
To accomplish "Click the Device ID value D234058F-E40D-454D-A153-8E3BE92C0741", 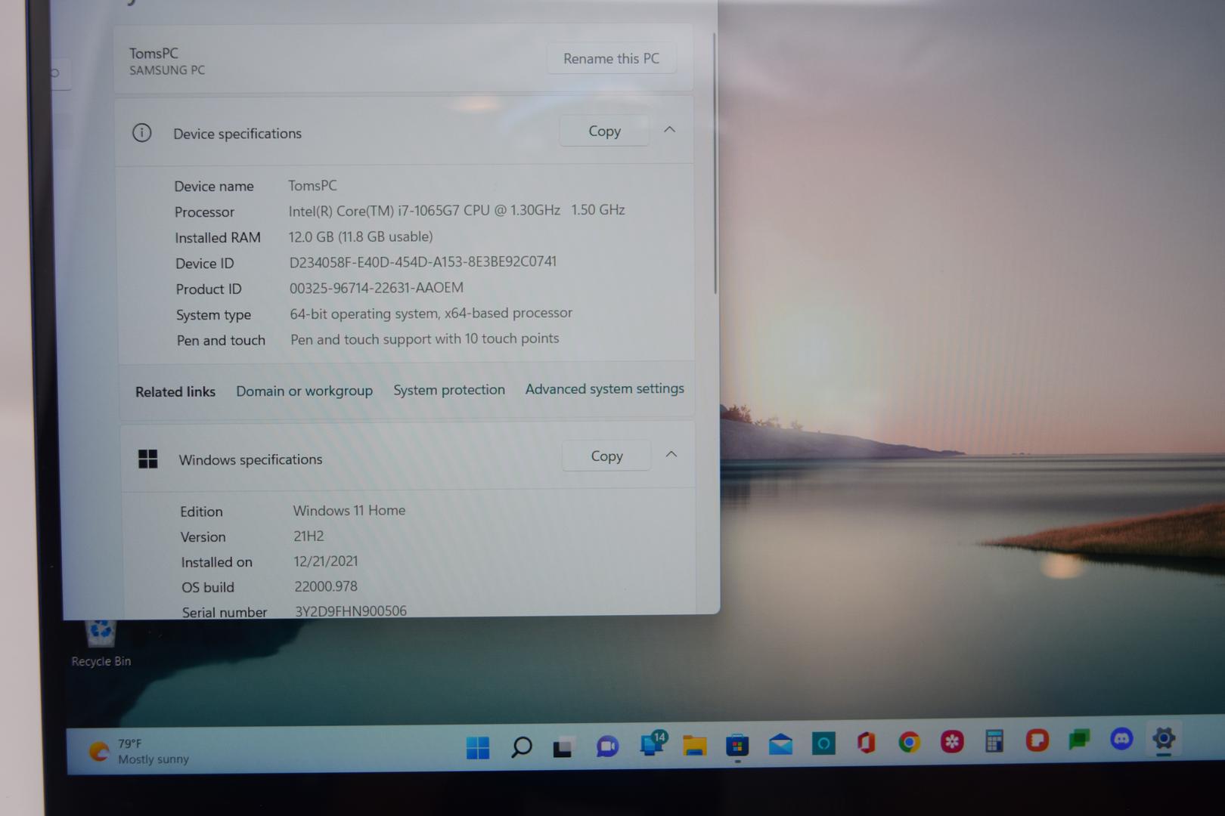I will coord(423,261).
